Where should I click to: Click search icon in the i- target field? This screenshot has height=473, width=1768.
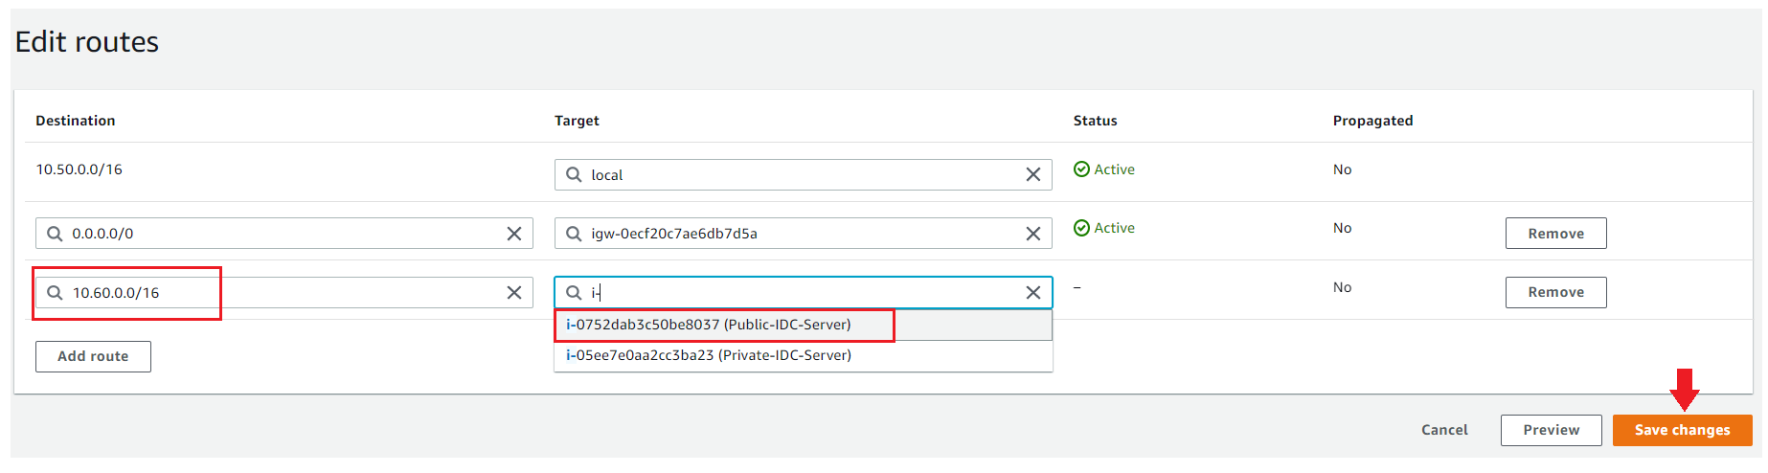(574, 292)
